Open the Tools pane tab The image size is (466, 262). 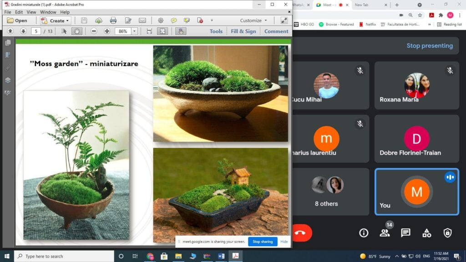tap(216, 31)
